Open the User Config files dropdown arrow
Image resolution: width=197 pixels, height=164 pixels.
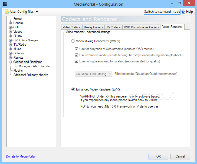point(37,12)
